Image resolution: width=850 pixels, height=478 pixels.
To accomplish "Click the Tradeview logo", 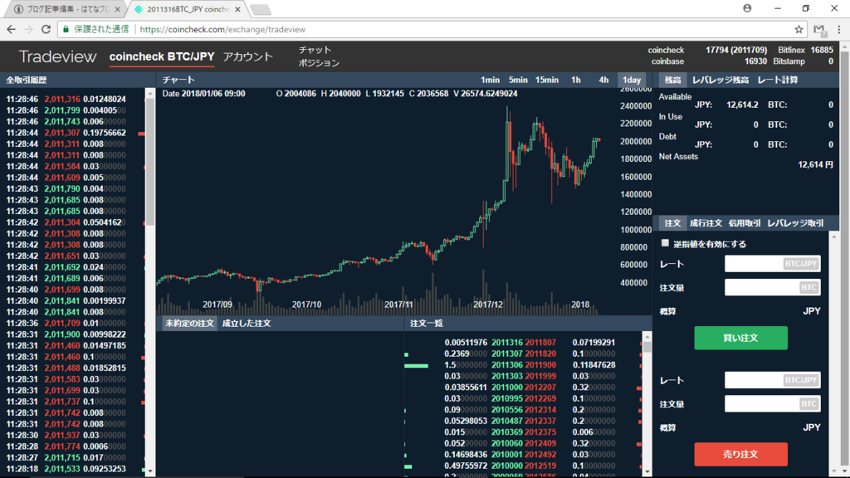I will pyautogui.click(x=57, y=56).
